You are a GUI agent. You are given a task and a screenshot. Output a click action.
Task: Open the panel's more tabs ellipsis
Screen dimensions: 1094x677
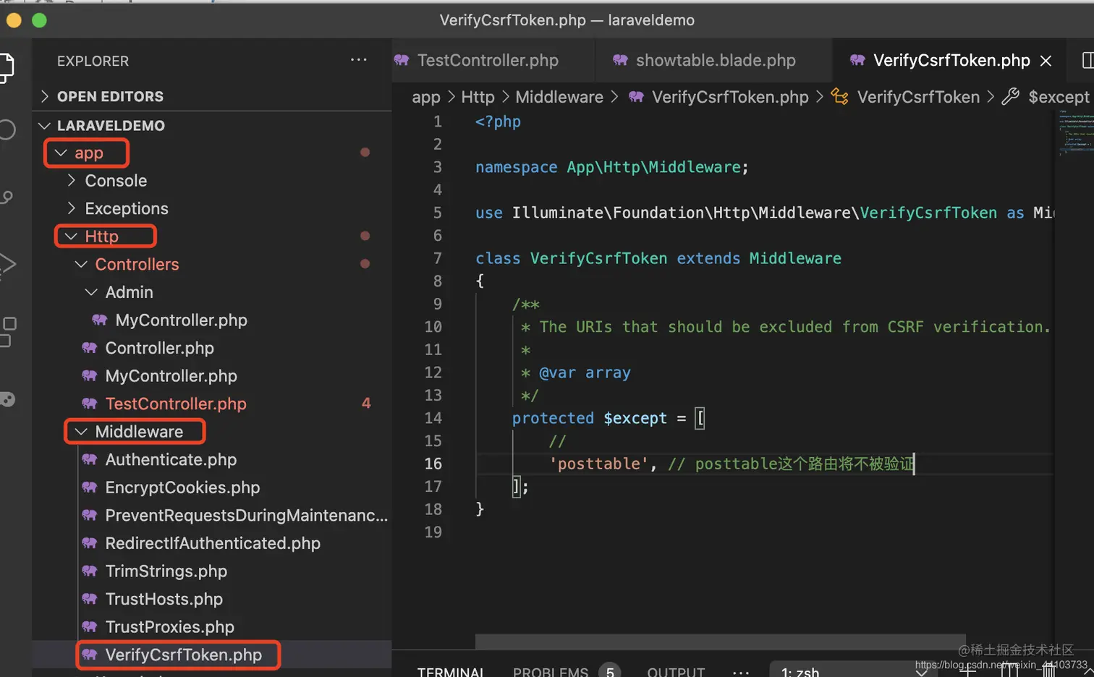(x=741, y=672)
